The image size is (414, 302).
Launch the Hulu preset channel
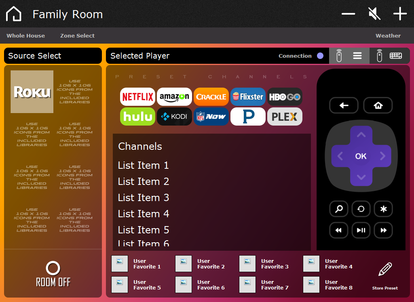137,116
